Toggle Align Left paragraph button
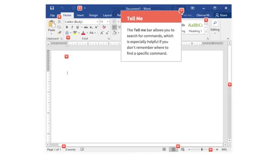Image resolution: width=280 pixels, height=158 pixels. pyautogui.click(x=114, y=27)
